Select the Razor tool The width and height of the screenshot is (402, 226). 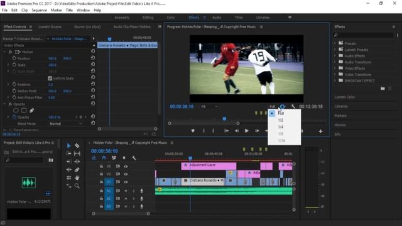coord(77,146)
